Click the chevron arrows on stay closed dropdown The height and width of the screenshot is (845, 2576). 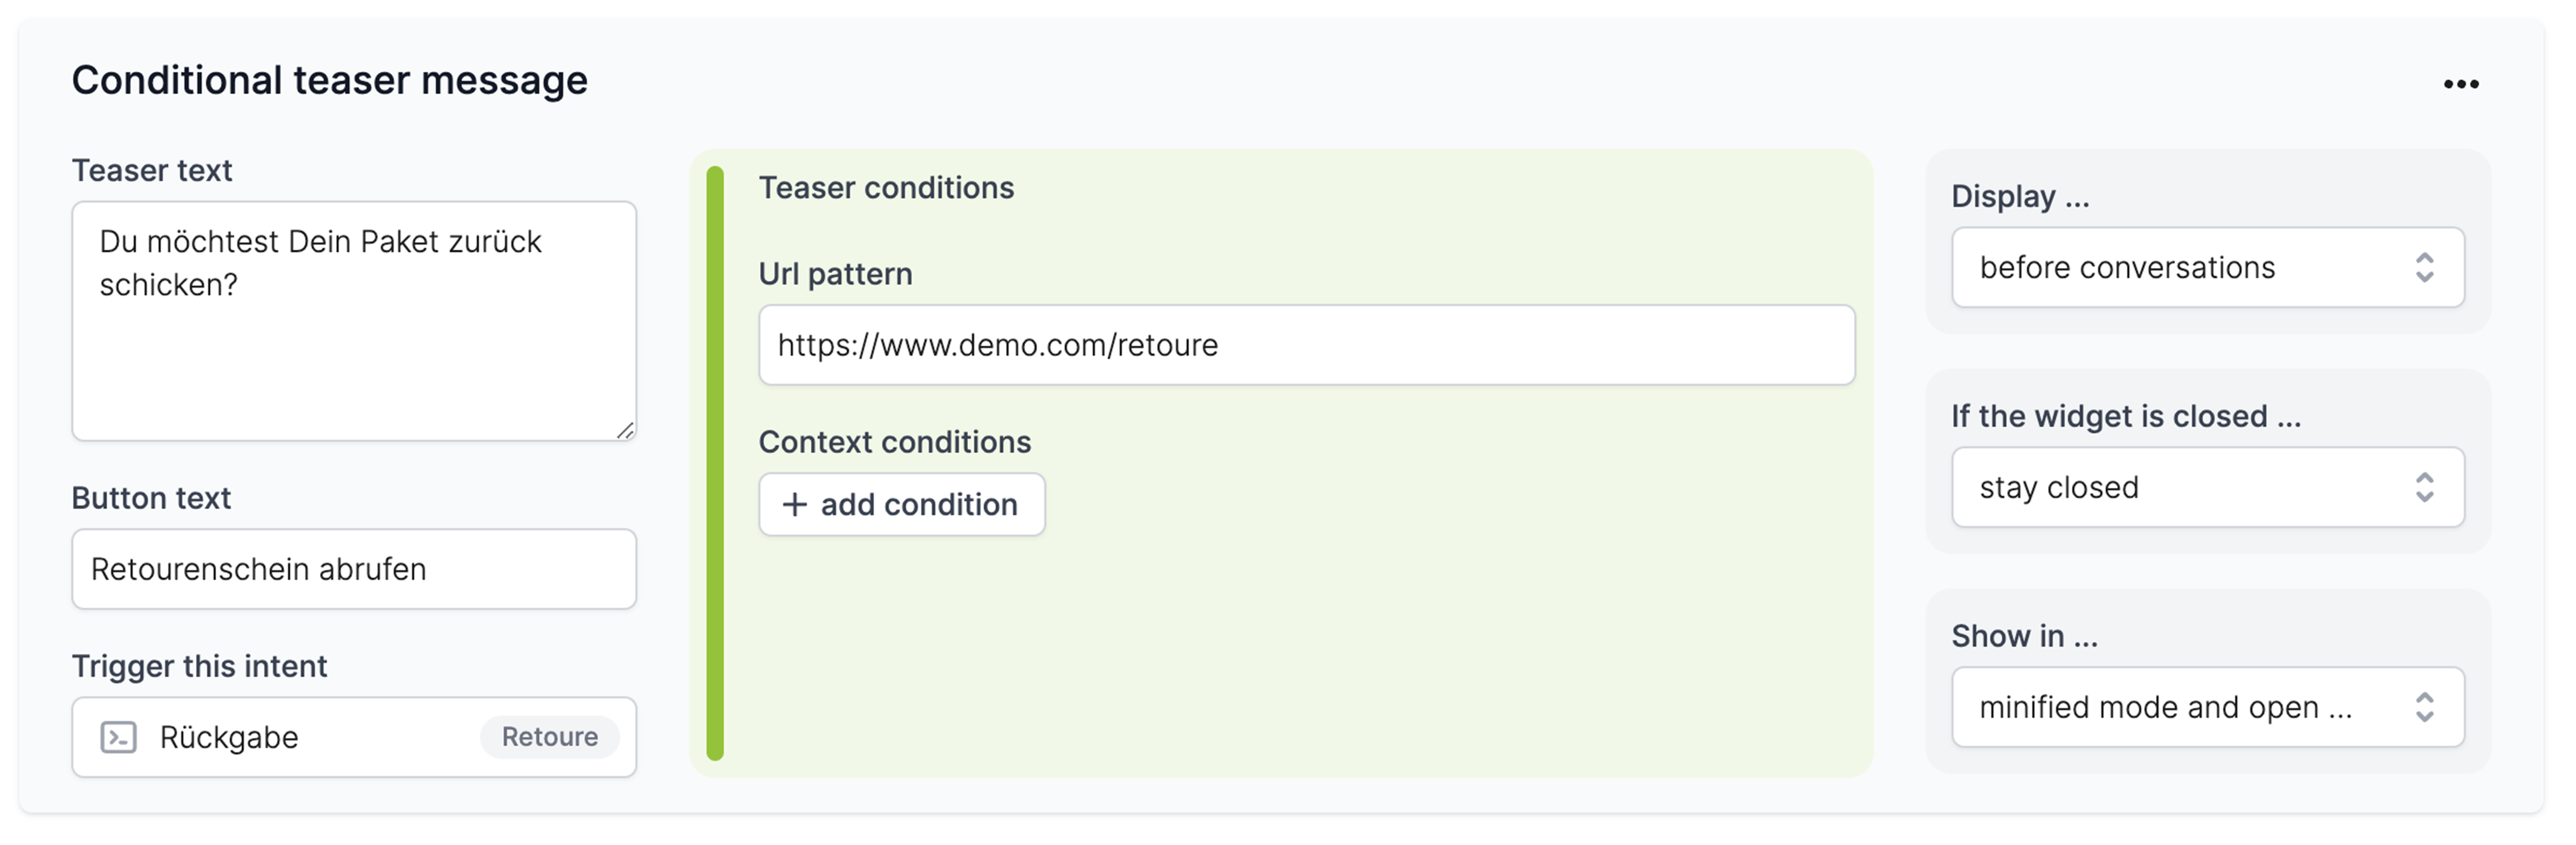2424,487
